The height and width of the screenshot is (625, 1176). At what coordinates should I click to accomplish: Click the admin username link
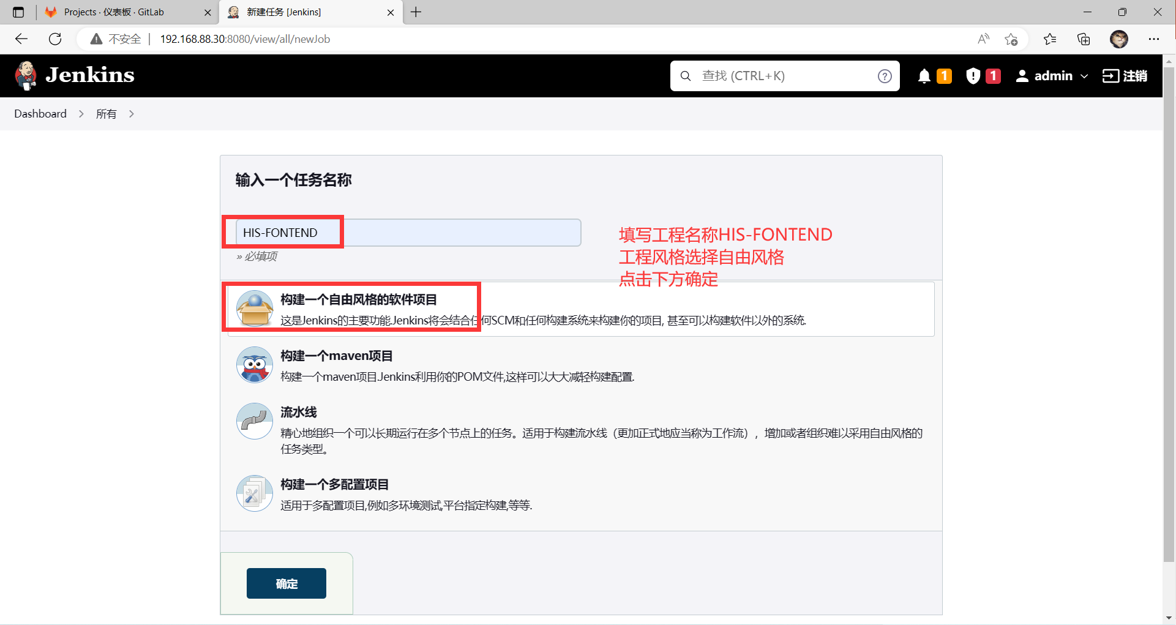pyautogui.click(x=1053, y=76)
